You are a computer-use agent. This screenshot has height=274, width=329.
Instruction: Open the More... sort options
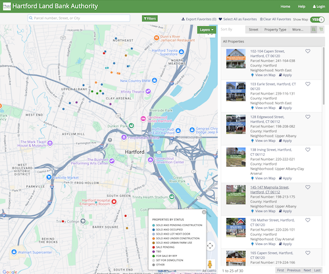pos(297,30)
